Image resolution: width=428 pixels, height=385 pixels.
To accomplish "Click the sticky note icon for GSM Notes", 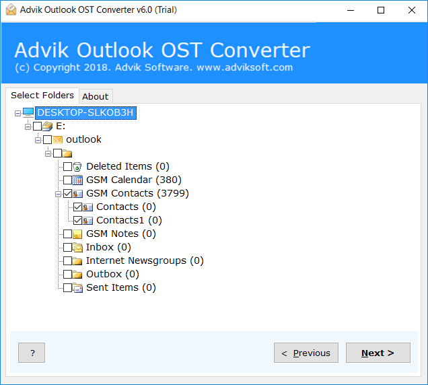I will tap(77, 234).
